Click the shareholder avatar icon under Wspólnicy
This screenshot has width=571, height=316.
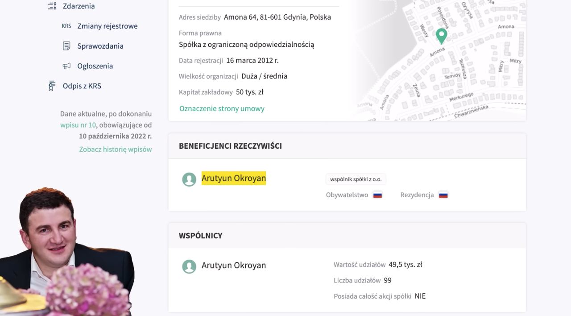click(x=189, y=266)
